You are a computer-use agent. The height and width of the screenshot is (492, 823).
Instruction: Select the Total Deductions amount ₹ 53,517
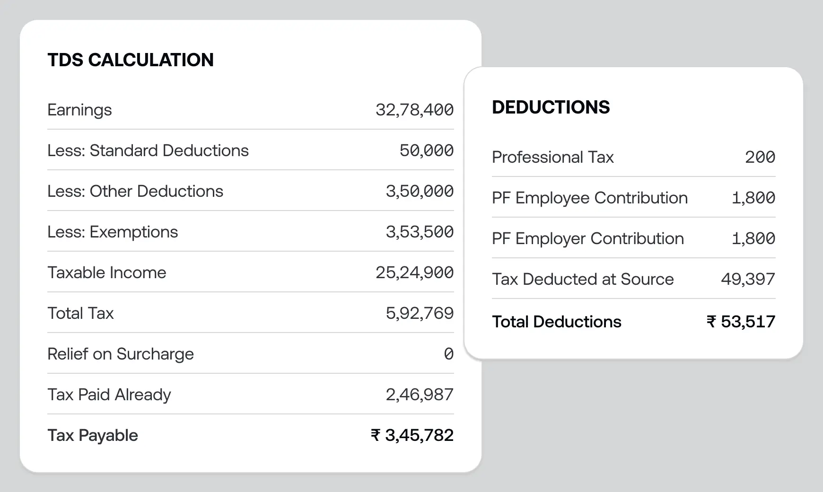(x=741, y=322)
